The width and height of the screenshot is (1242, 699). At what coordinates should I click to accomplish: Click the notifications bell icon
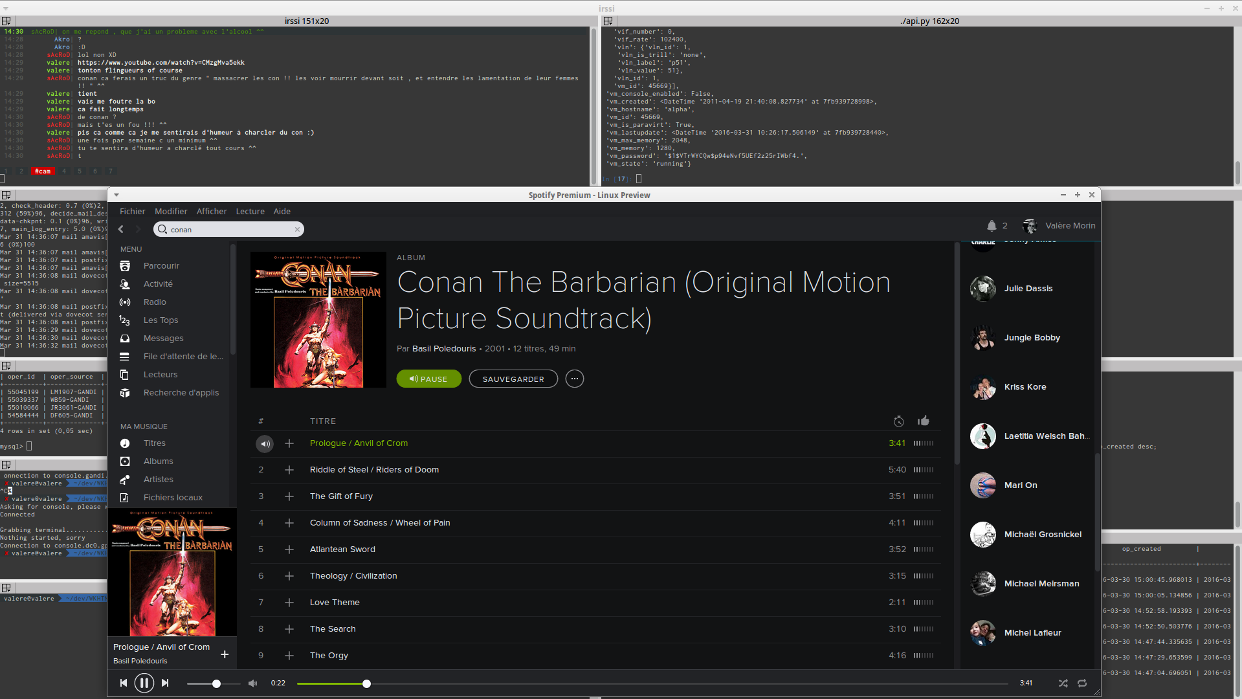(x=991, y=226)
